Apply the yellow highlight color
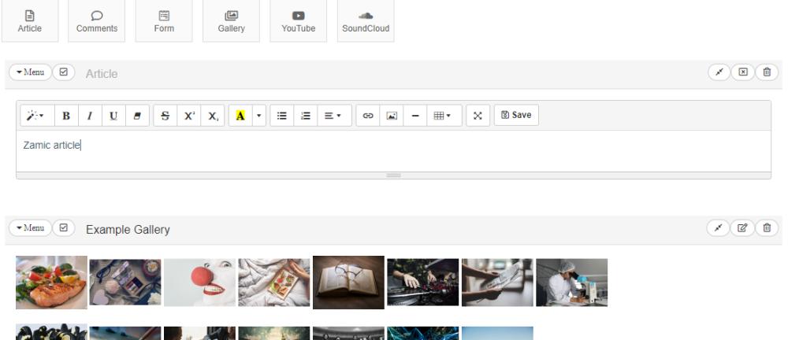The image size is (788, 340). tap(240, 116)
